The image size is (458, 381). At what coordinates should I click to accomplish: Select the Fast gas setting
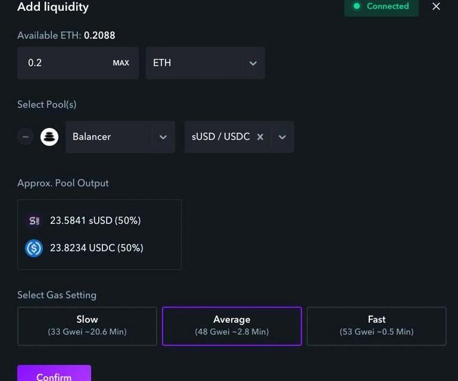376,326
